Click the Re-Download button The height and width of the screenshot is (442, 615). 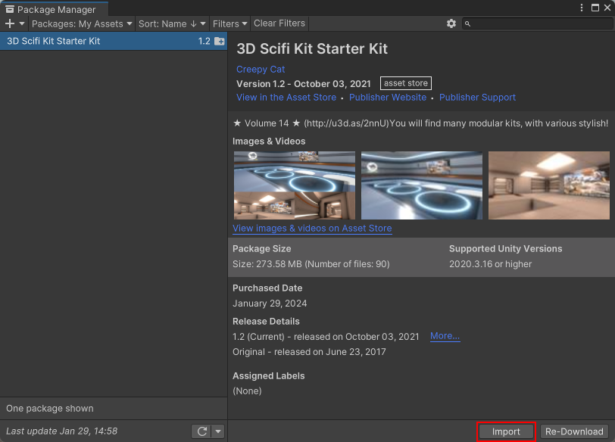[574, 431]
